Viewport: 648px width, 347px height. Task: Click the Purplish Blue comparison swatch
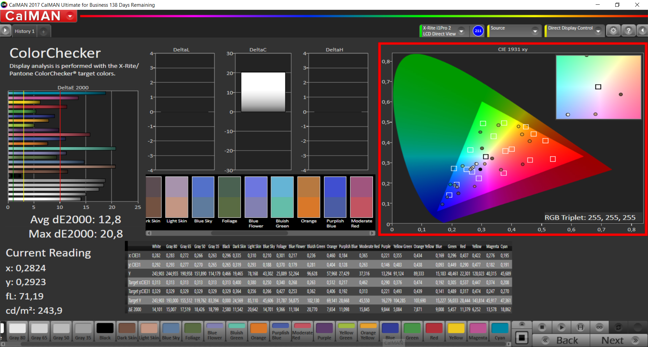click(335, 197)
